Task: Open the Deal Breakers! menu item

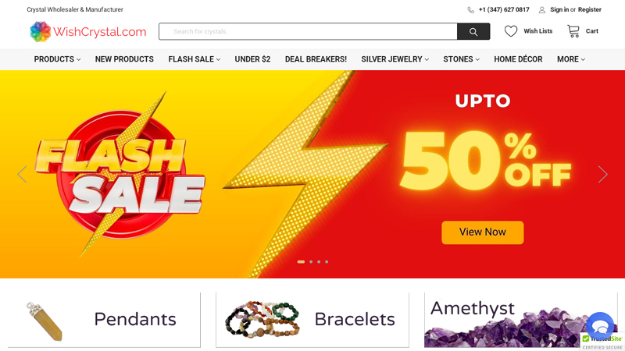Action: [316, 59]
